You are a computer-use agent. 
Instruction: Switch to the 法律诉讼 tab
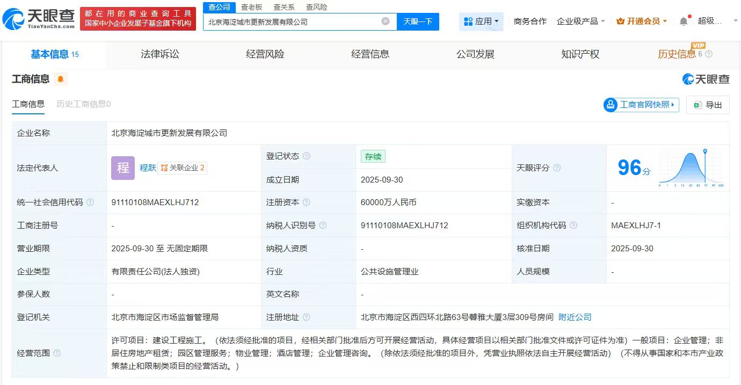click(159, 54)
